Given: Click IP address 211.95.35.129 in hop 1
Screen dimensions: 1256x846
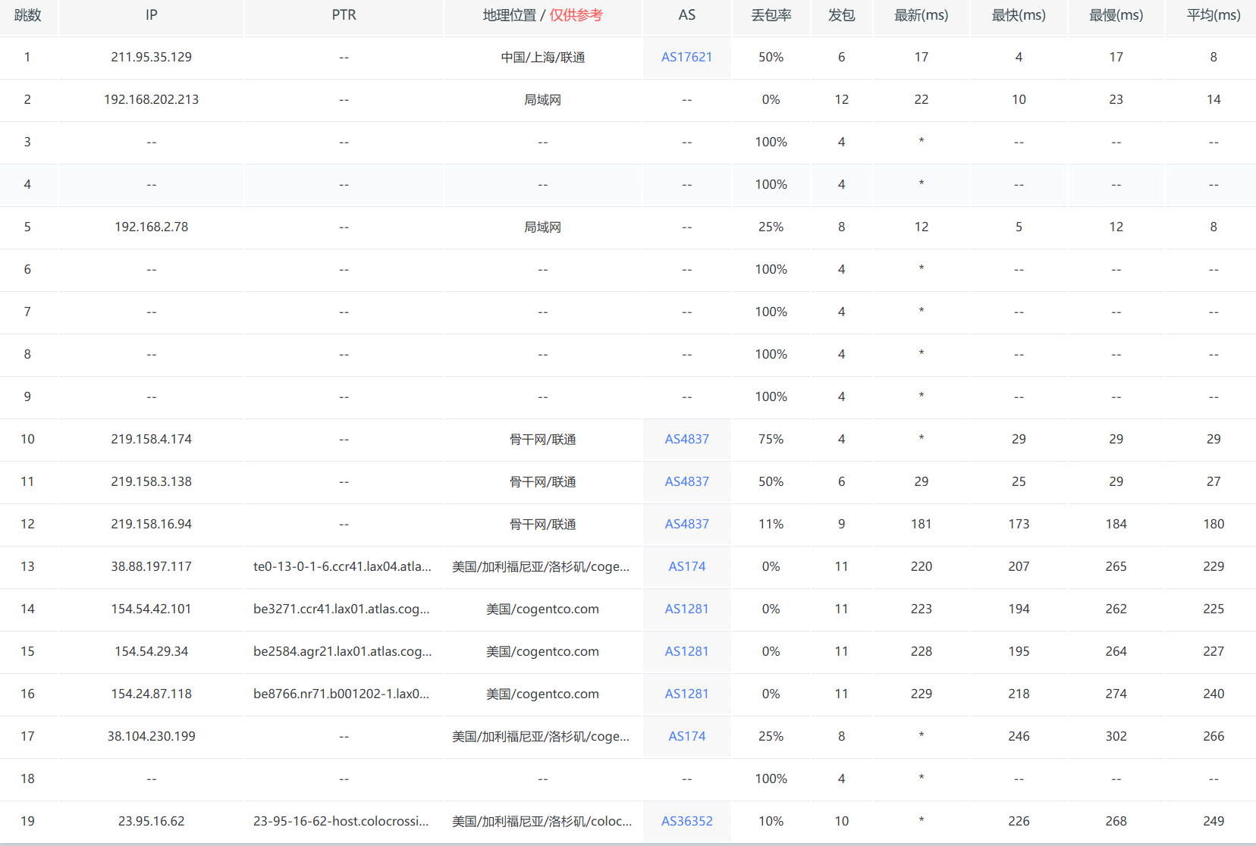Looking at the screenshot, I should [x=150, y=57].
